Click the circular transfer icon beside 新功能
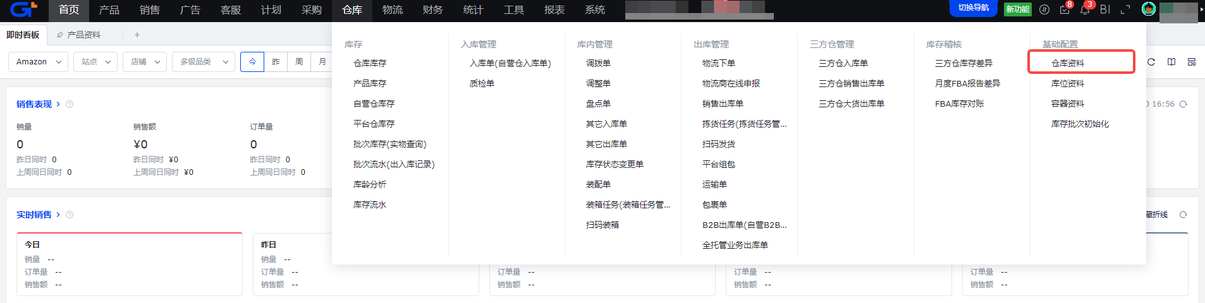 [1044, 9]
